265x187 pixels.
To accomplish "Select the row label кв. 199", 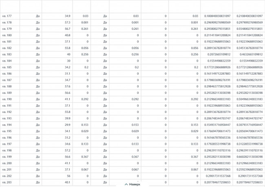I will click(7, 157).
